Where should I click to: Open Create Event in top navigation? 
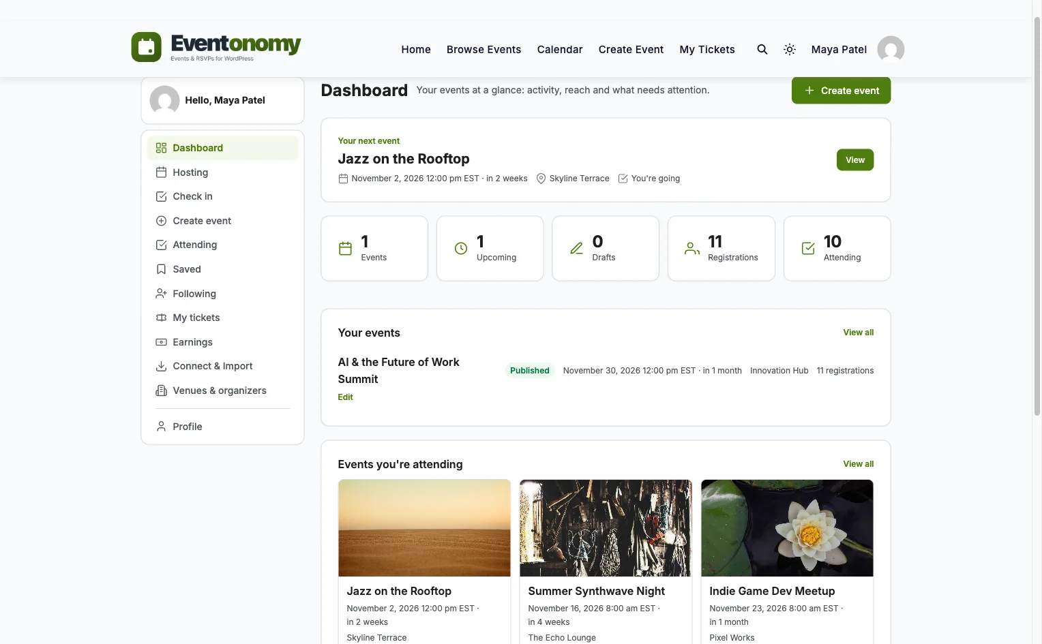pos(631,49)
